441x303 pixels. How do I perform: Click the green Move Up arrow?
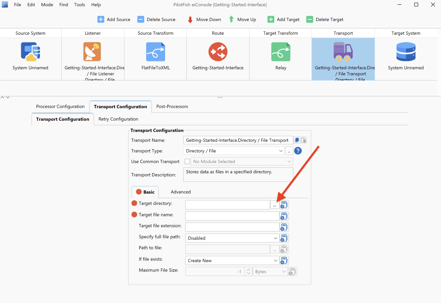(232, 19)
